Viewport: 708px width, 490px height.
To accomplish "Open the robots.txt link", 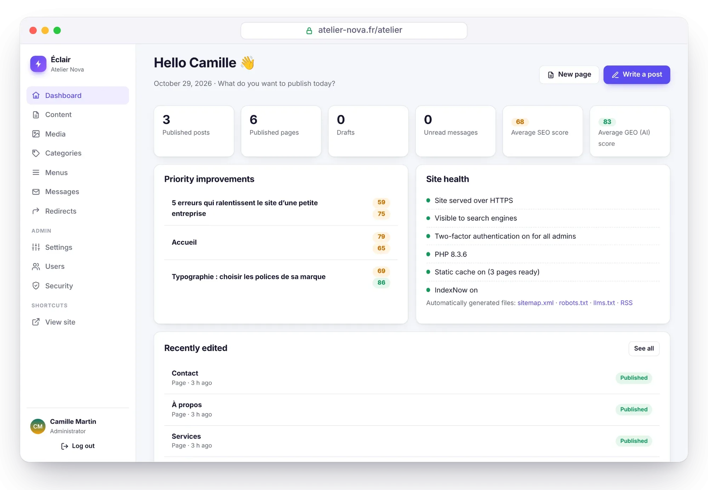I will coord(573,303).
